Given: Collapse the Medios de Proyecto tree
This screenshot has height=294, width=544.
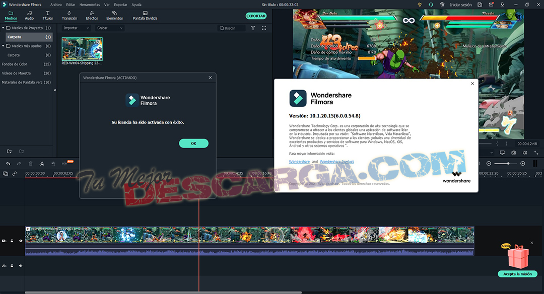Looking at the screenshot, I should [3, 28].
